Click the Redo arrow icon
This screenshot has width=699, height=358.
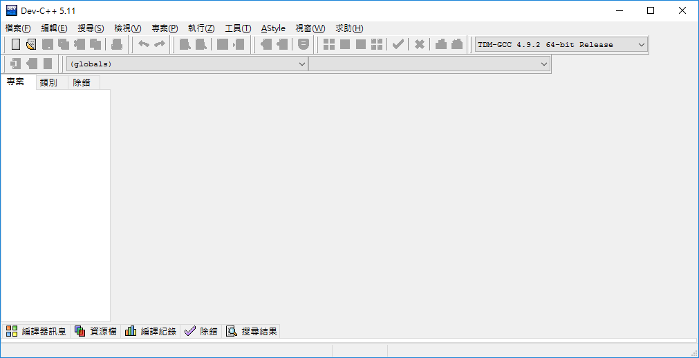(160, 44)
